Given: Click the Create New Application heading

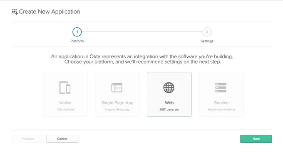Looking at the screenshot, I should click(x=50, y=12).
